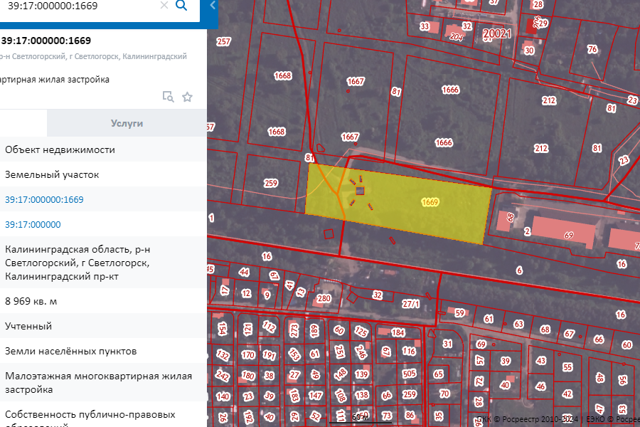
Task: Click the parcel labeled 505
Action: pyautogui.click(x=408, y=373)
